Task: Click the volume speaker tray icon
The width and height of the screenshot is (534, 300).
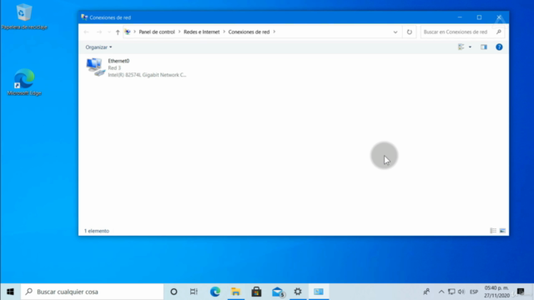Action: (461, 292)
